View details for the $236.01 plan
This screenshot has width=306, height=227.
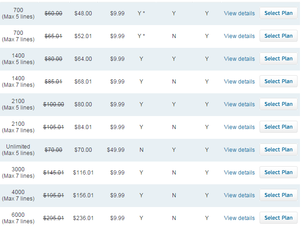point(239,218)
